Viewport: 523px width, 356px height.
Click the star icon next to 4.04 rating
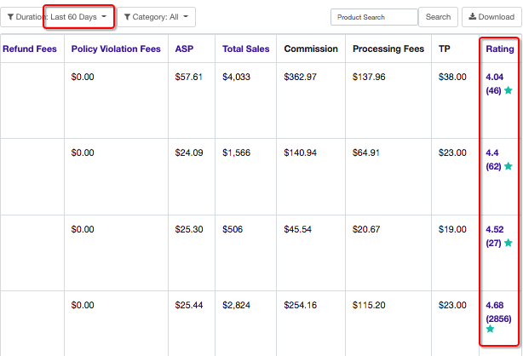[509, 90]
